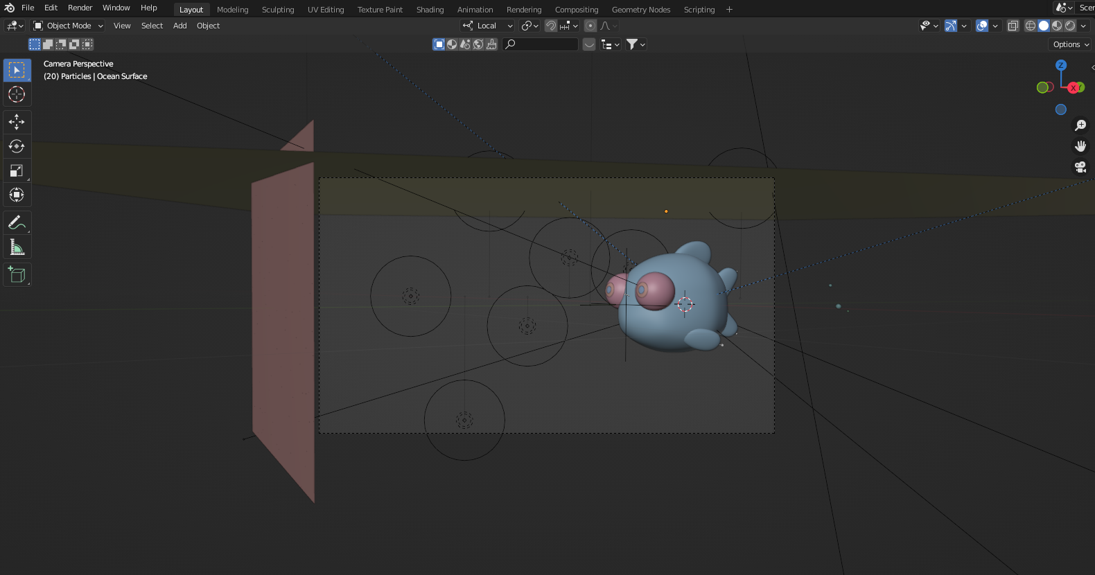This screenshot has width=1095, height=575.
Task: Click the negative Z gizmo circle
Action: [x=1060, y=109]
